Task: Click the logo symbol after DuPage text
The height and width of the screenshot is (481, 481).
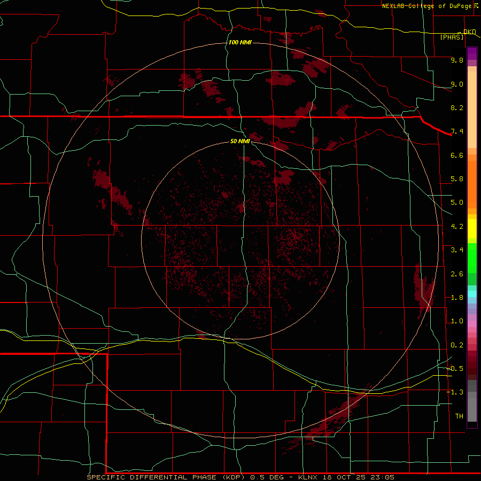Action: (476, 5)
